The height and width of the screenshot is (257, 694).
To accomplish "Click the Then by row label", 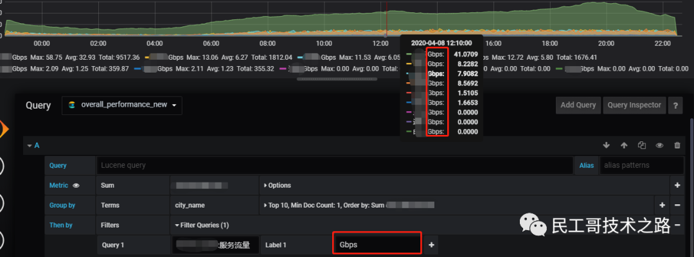I will (61, 225).
